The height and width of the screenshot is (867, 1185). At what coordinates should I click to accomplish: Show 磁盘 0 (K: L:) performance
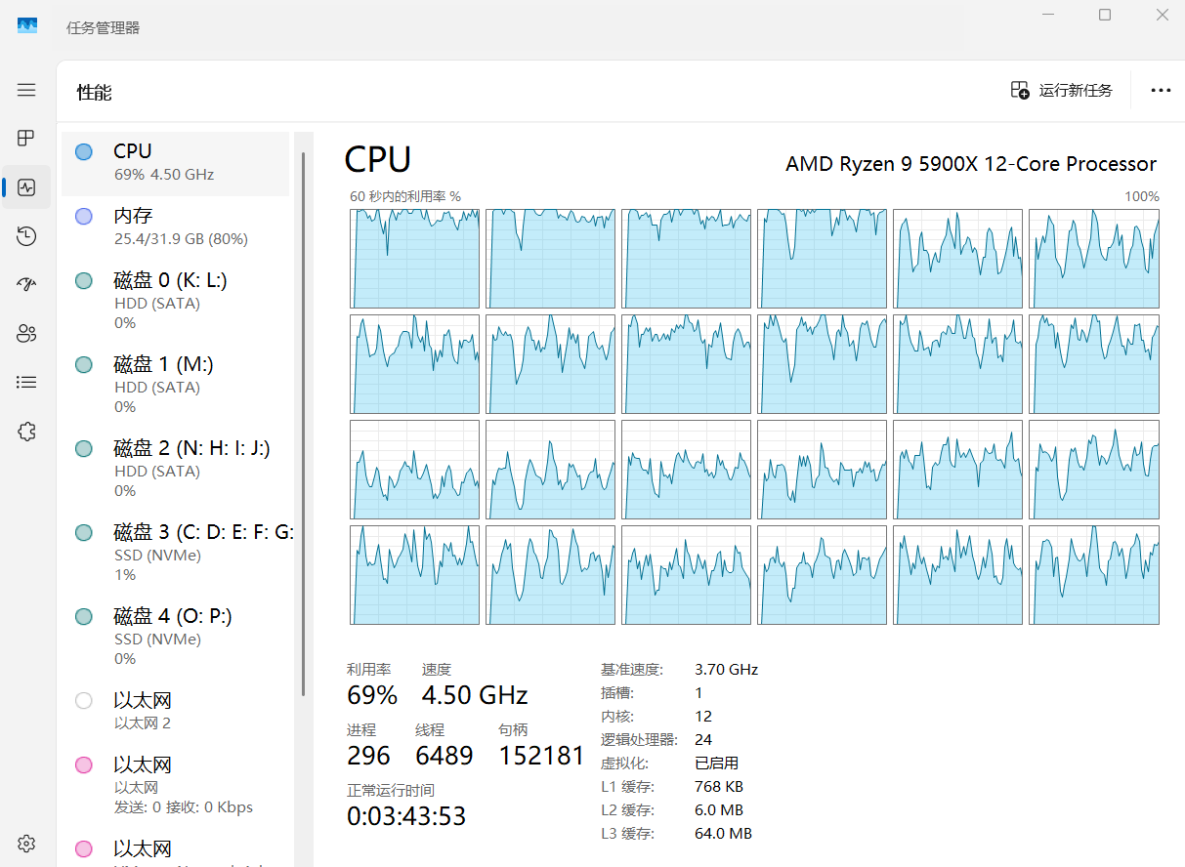[x=176, y=301]
